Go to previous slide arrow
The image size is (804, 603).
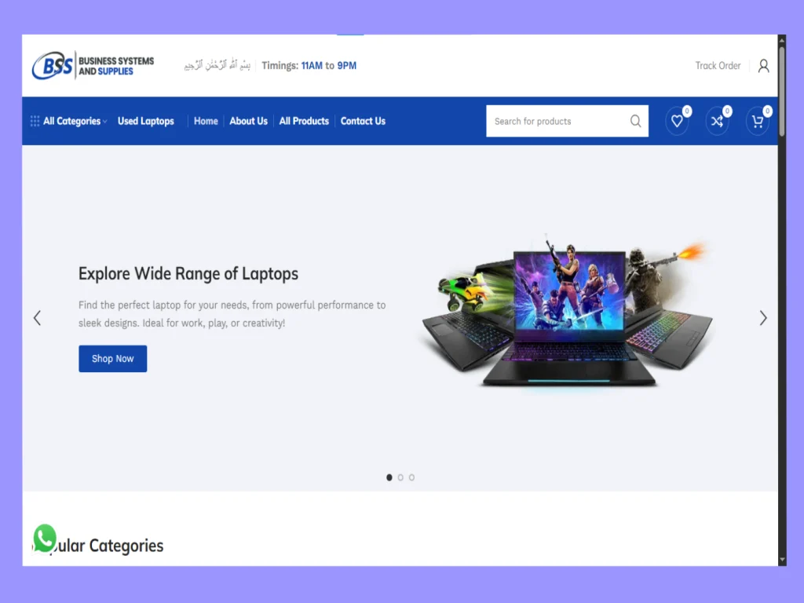click(x=37, y=318)
